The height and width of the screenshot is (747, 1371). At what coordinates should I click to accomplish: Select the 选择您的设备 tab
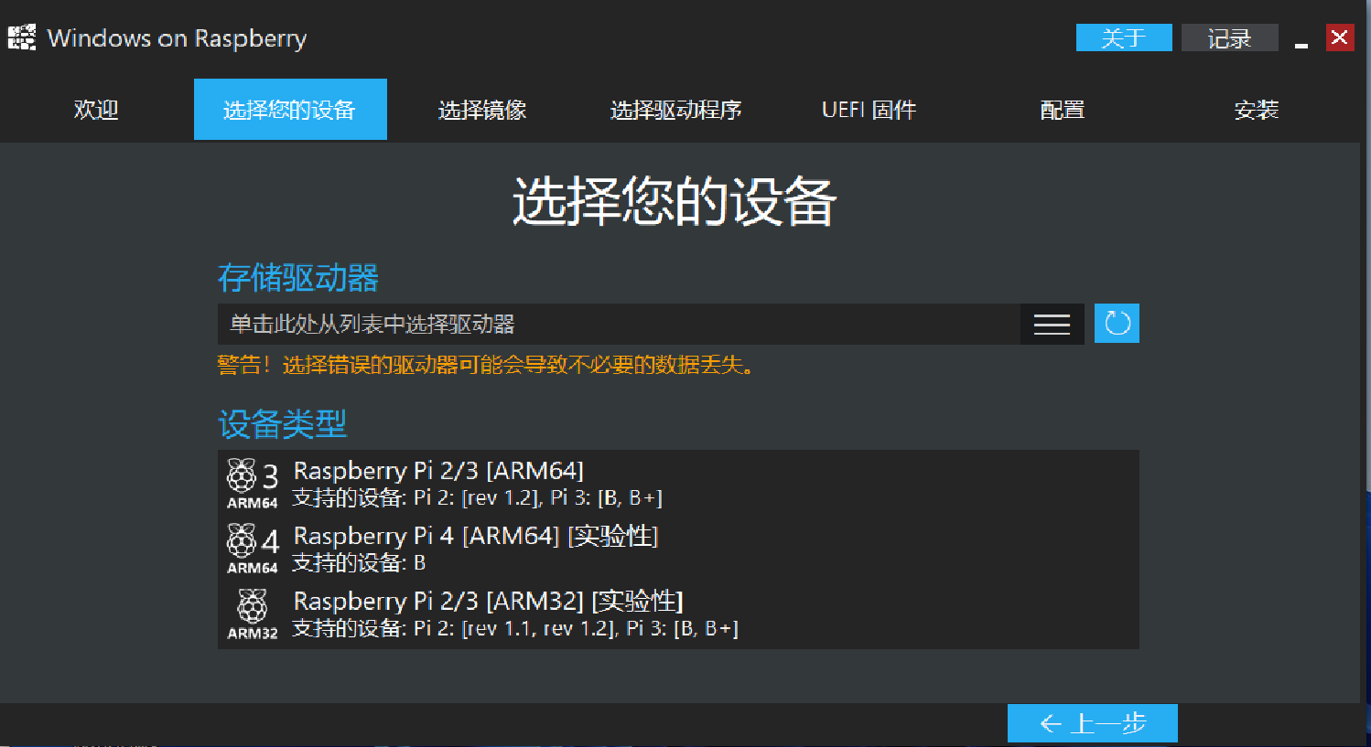pos(290,110)
